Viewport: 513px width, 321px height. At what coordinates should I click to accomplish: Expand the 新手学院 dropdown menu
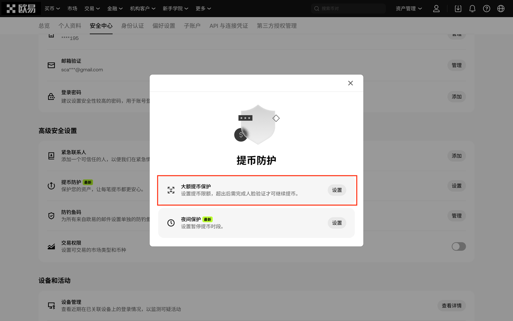pos(176,8)
